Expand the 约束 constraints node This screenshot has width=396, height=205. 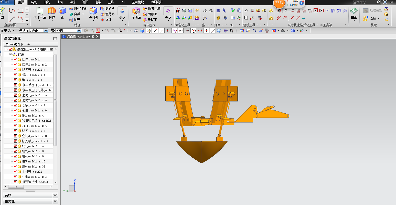click(10, 54)
